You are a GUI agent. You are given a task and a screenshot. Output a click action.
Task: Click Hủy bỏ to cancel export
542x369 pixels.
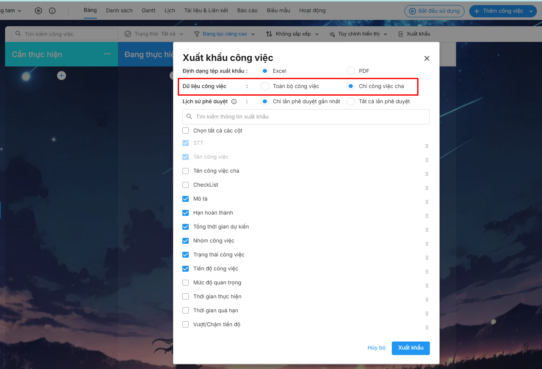(377, 348)
